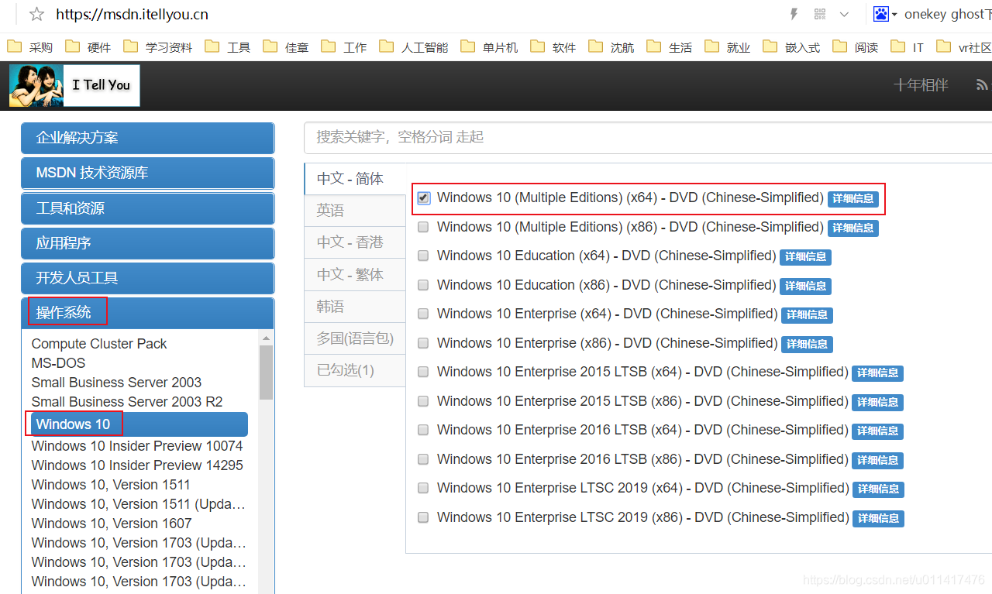Check Enterprise 2015 LTSB x64 checkbox
Image resolution: width=992 pixels, height=594 pixels.
(423, 372)
